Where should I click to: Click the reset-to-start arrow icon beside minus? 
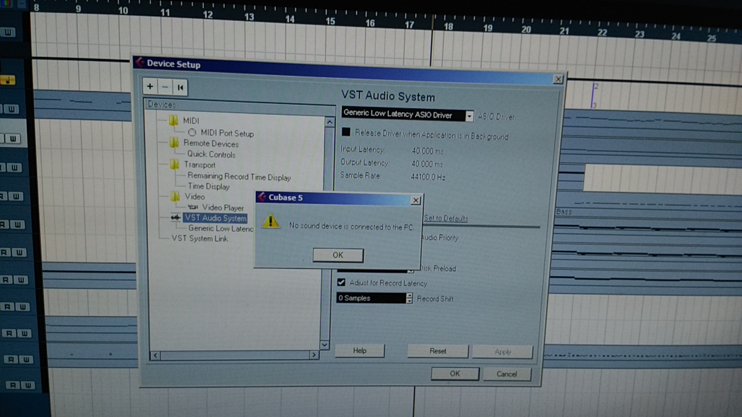pyautogui.click(x=180, y=88)
